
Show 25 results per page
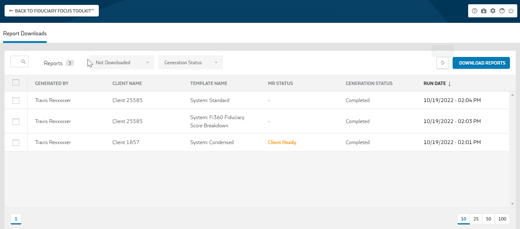[476, 219]
